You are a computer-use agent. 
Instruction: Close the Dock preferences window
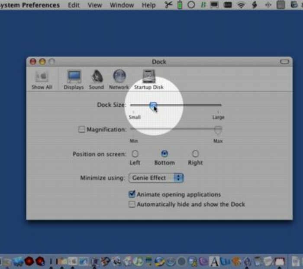33,62
